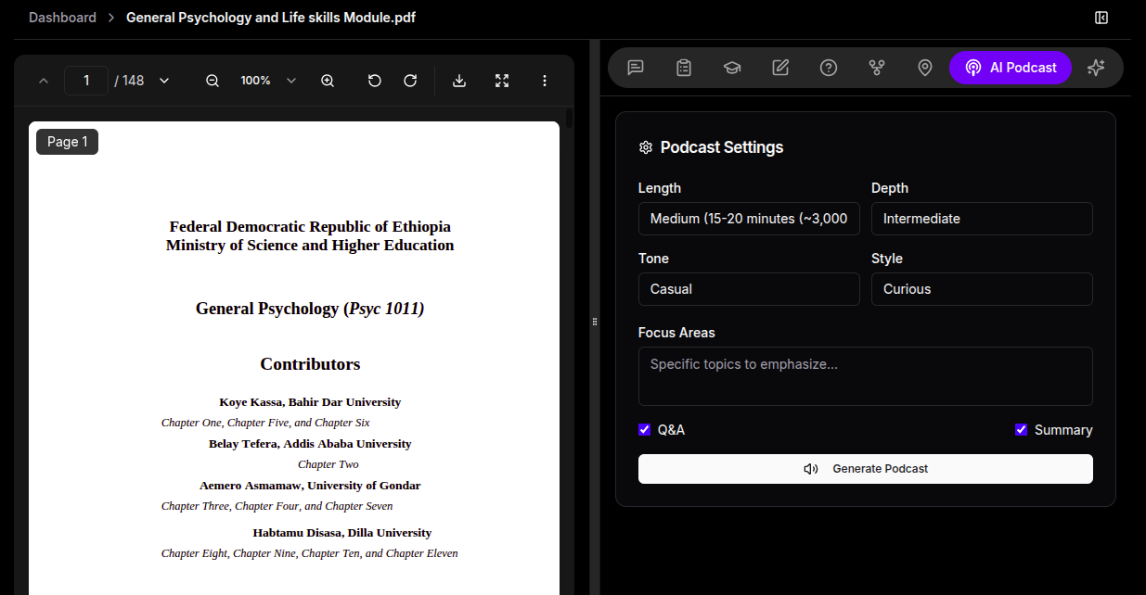Click "General Psychology (Psyc 1011)" title
The height and width of the screenshot is (595, 1146).
pyautogui.click(x=310, y=309)
